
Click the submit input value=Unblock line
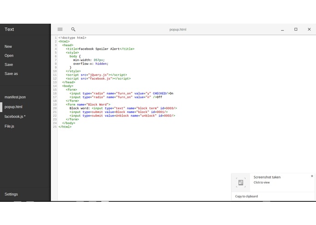point(122,116)
